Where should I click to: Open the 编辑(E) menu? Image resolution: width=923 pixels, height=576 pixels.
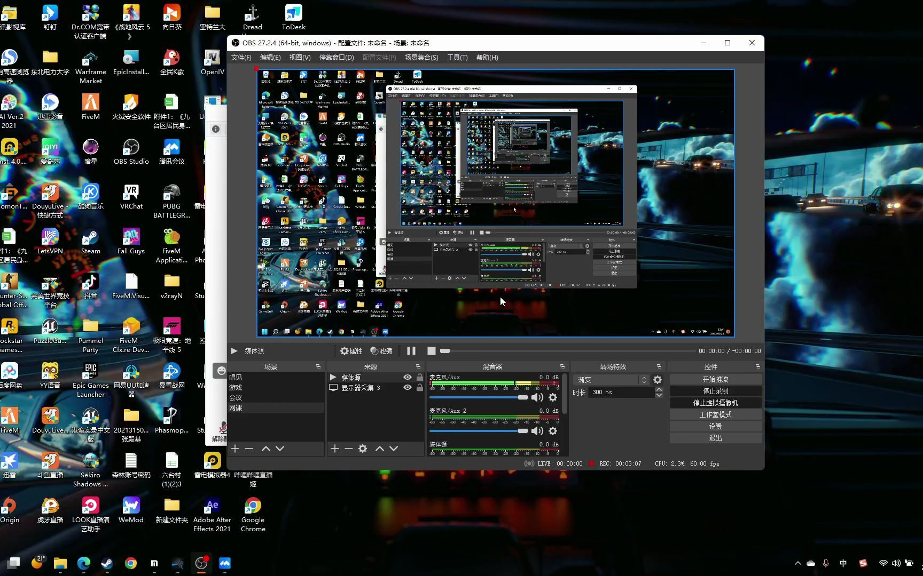point(270,58)
